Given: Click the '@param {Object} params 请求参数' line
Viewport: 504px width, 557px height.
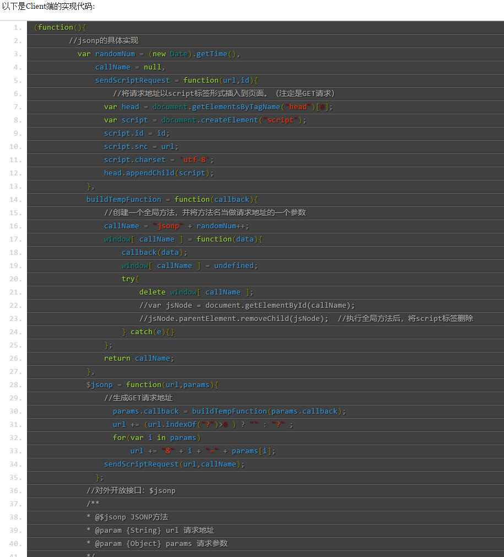Looking at the screenshot, I should [x=157, y=544].
